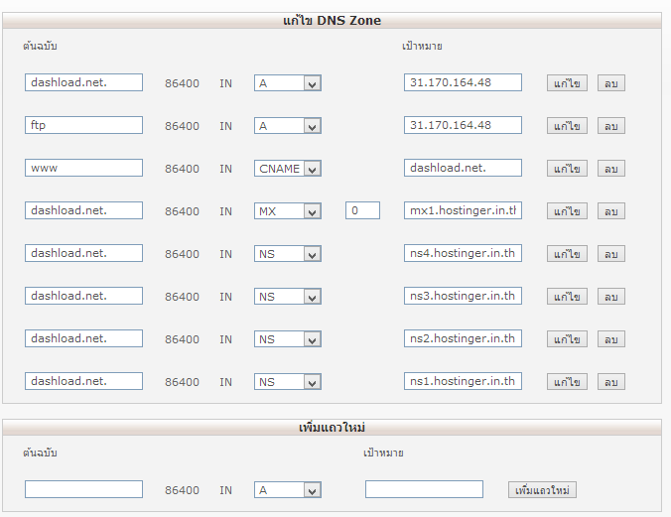Edit the first dashload.net. A record
671x517 pixels.
tap(567, 83)
